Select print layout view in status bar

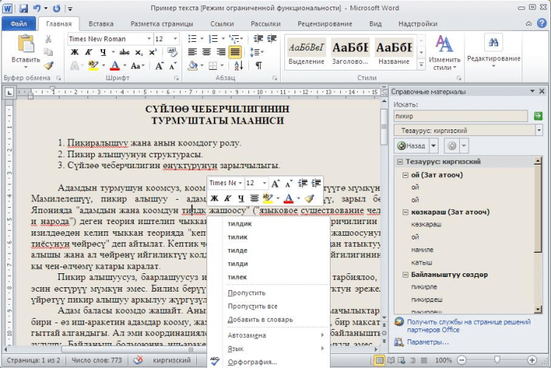[x=381, y=361]
